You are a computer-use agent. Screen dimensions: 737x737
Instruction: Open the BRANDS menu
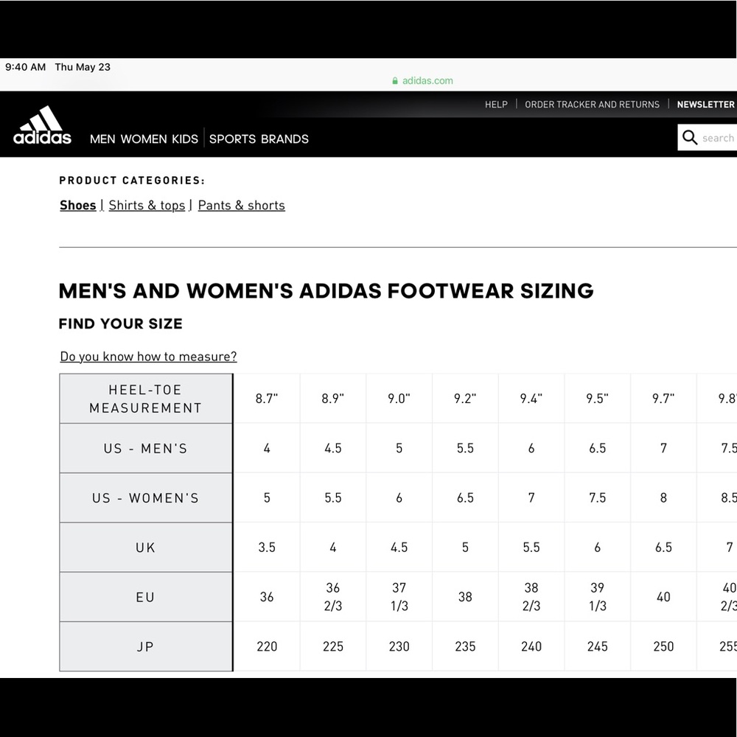point(284,139)
